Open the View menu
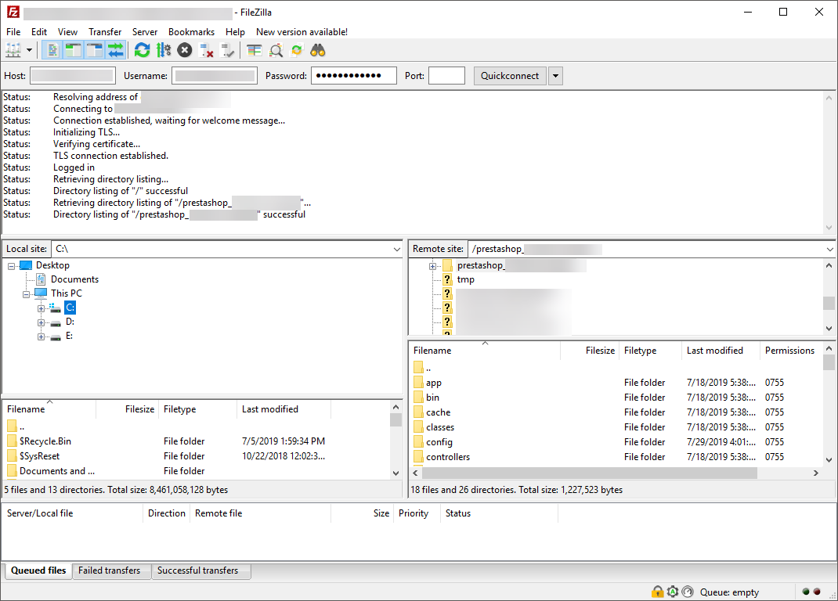Screen dimensions: 838x601 coord(67,32)
